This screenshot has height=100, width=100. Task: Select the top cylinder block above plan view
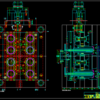18,4
